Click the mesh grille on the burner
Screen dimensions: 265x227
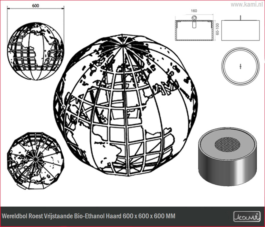click(227, 145)
